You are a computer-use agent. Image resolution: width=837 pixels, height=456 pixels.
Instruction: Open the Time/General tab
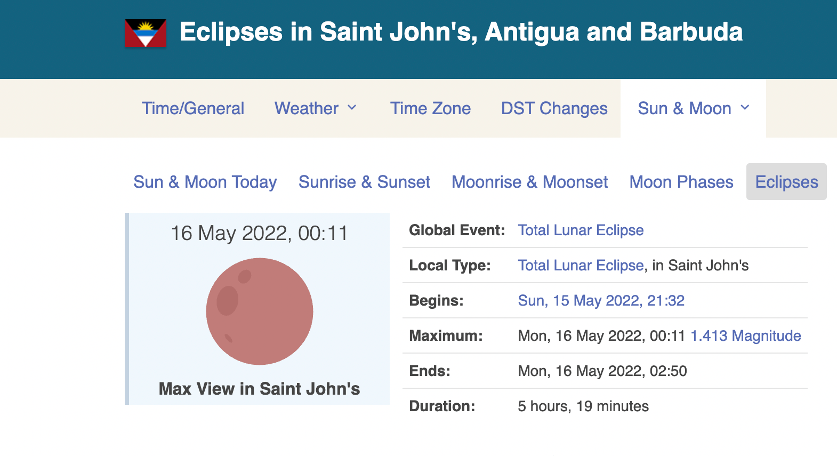[193, 108]
